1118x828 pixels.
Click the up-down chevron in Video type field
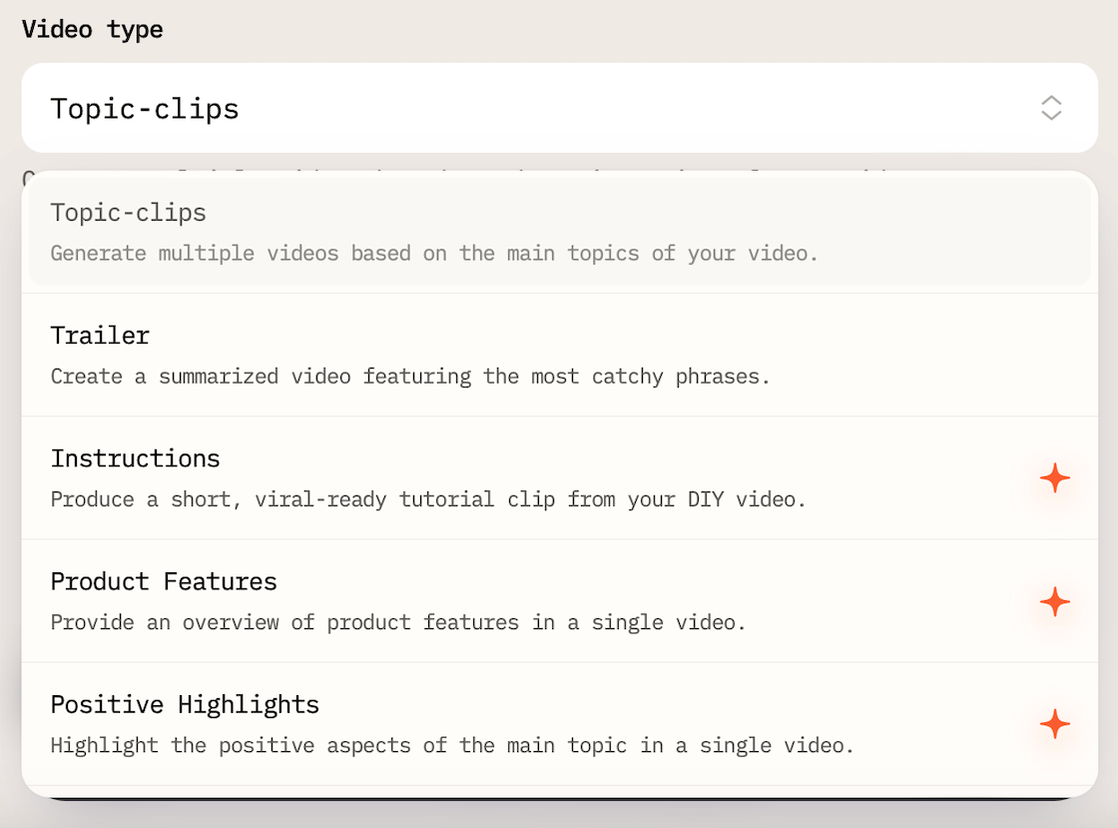1051,108
